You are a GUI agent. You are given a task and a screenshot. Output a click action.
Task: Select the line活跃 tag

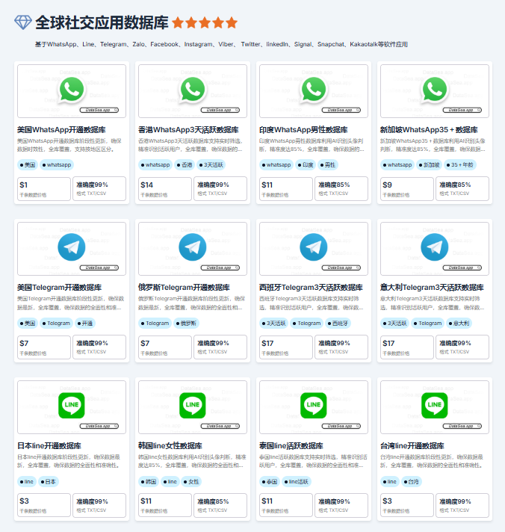tap(297, 482)
